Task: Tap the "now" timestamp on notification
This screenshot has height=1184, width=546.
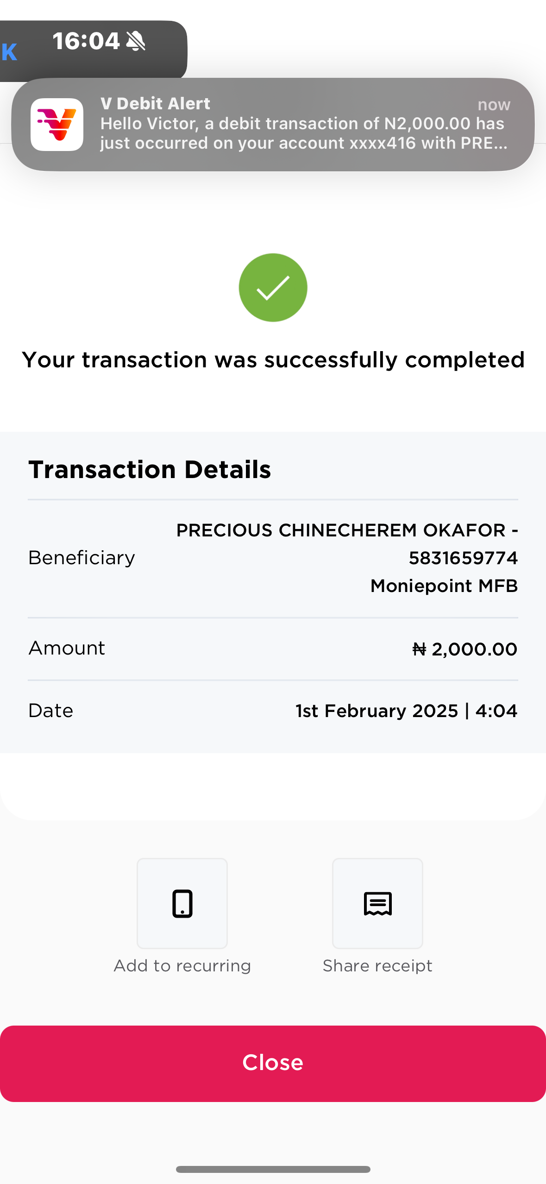Action: 494,105
